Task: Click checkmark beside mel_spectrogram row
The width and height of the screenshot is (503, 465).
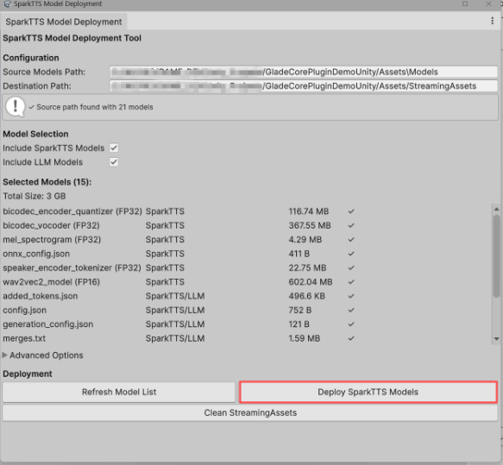Action: point(351,240)
